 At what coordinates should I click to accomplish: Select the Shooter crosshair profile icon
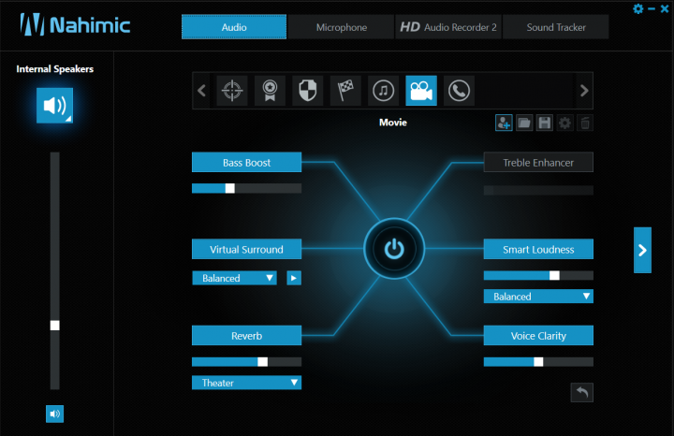click(x=232, y=91)
